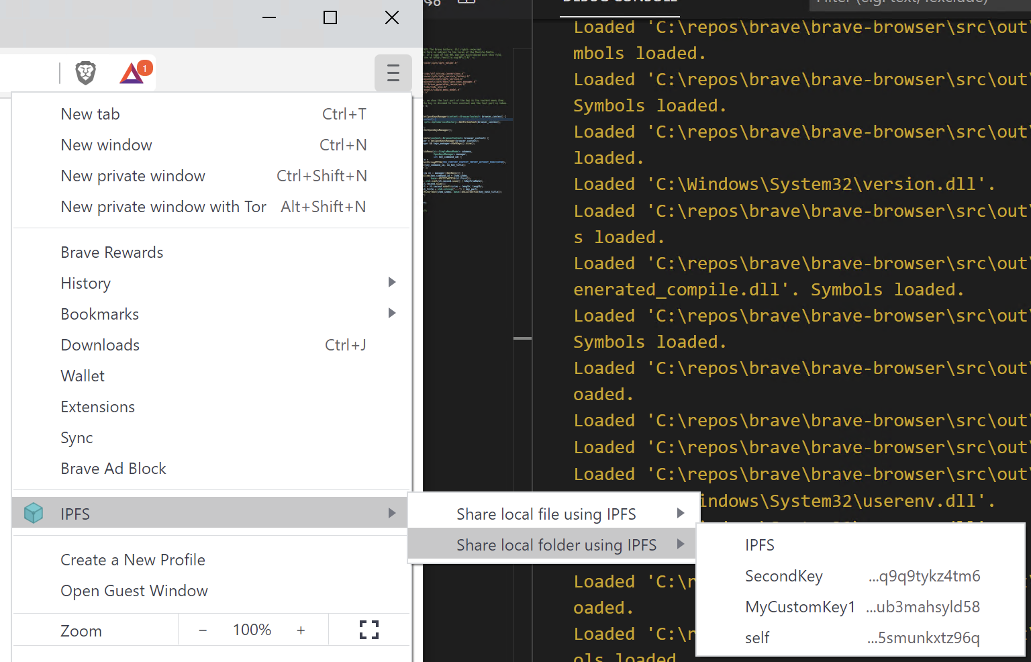1031x662 pixels.
Task: Click the Brave Shields lion icon
Action: click(x=85, y=73)
